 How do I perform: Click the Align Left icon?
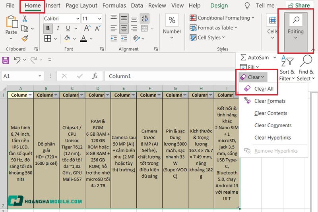click(x=114, y=28)
